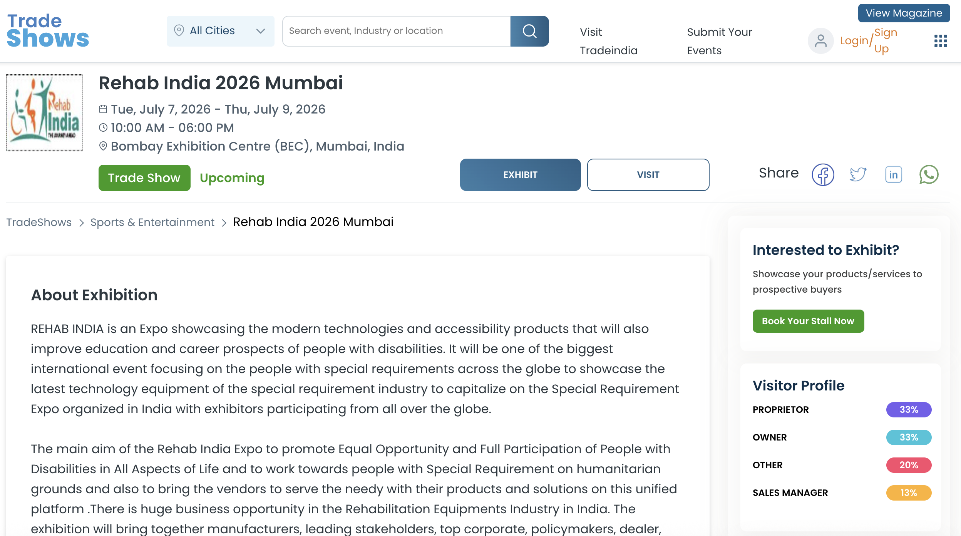Click the search magnifier icon button
Screen dimensions: 961x536
point(529,31)
